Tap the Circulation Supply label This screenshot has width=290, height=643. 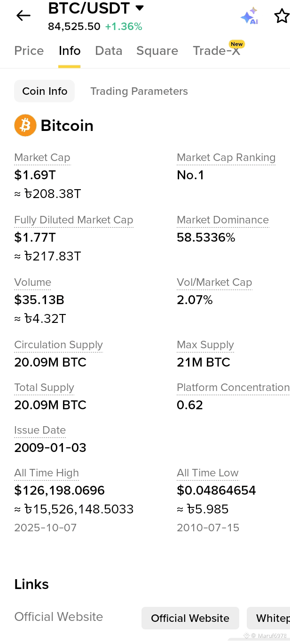(x=58, y=345)
